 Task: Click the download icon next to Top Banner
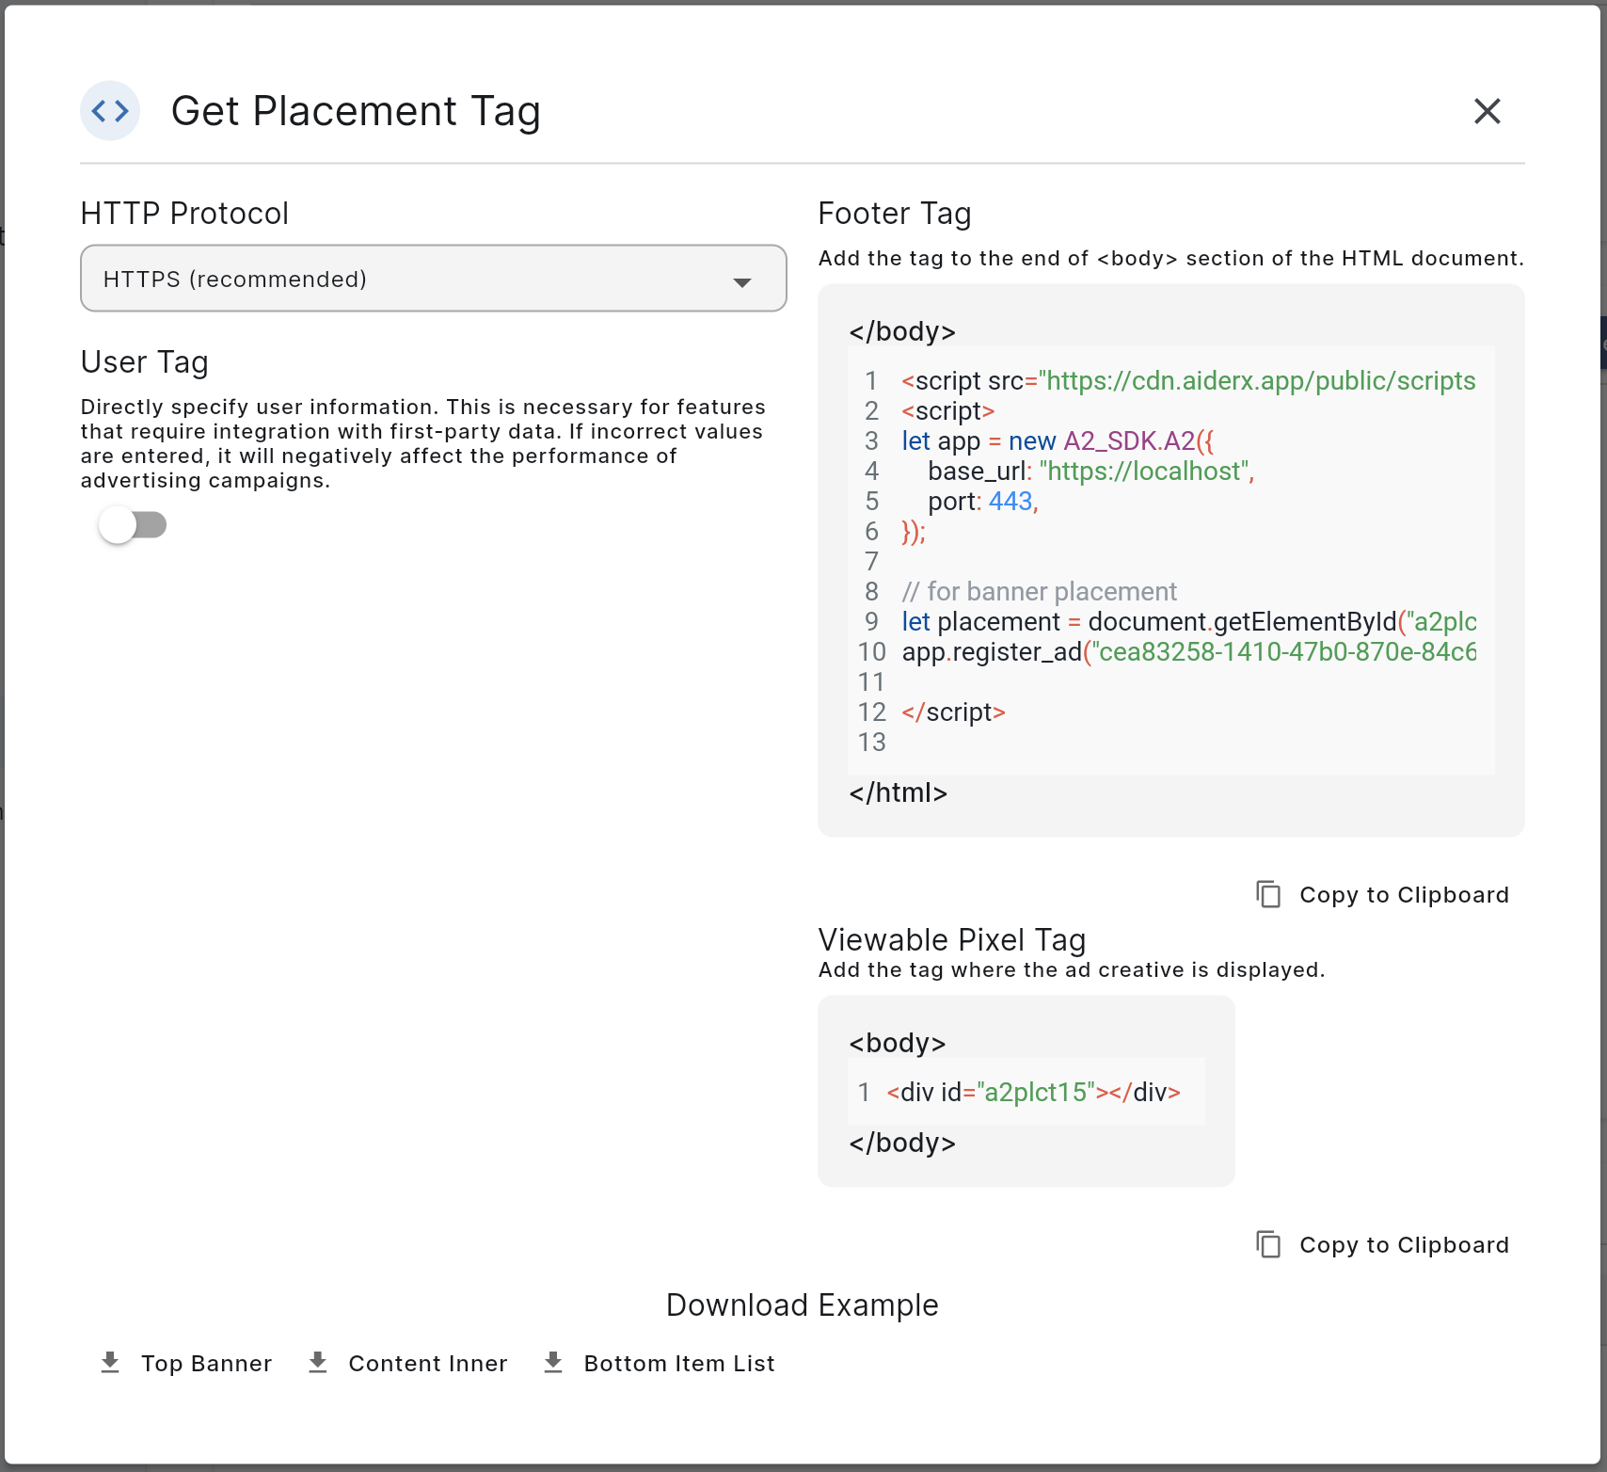tap(111, 1362)
